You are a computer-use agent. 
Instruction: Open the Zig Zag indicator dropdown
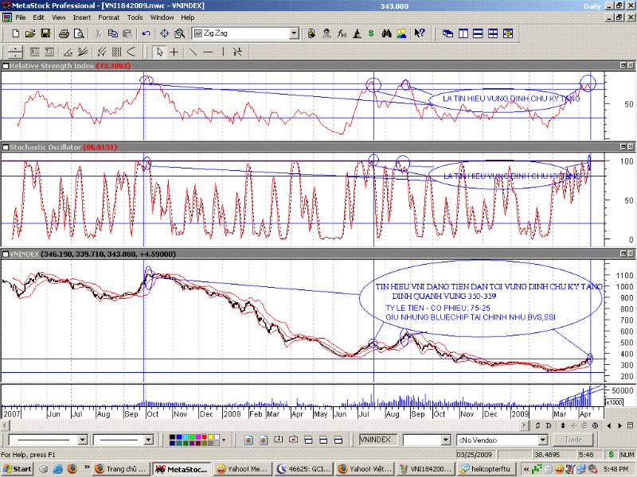(294, 33)
